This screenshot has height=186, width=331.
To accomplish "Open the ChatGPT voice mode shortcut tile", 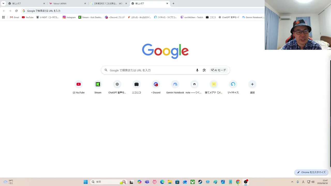I will click(117, 87).
